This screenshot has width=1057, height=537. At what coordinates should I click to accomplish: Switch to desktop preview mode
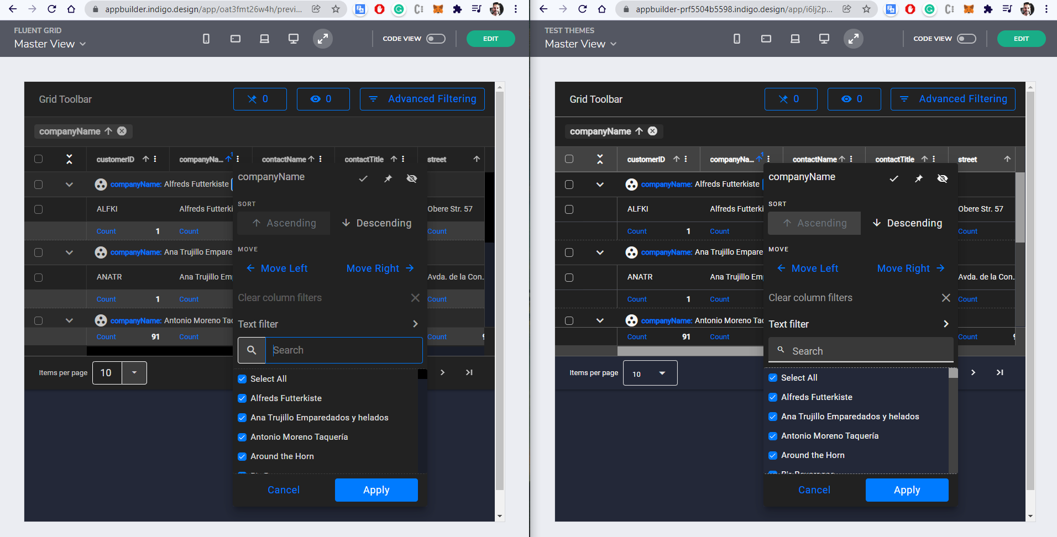click(x=293, y=39)
